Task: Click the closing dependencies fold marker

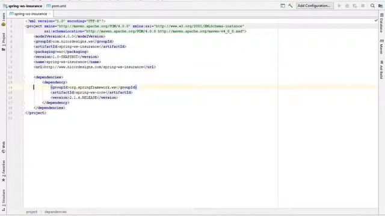Action: point(23,108)
